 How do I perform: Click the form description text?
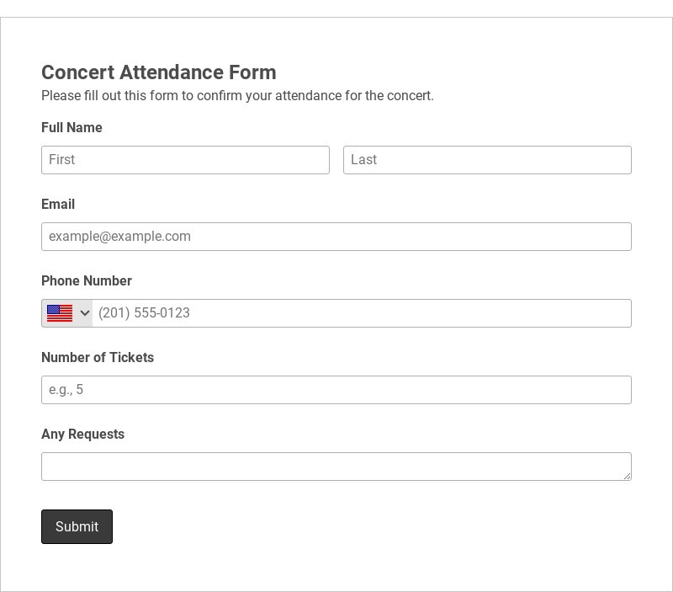point(237,95)
